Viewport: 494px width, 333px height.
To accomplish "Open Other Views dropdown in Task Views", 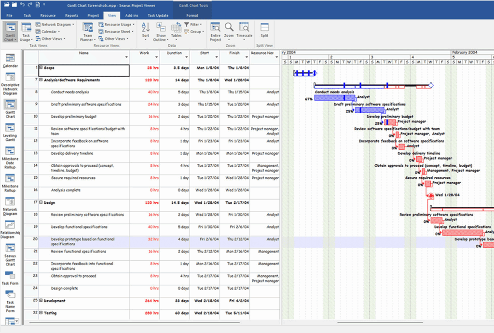I will 50,39.
